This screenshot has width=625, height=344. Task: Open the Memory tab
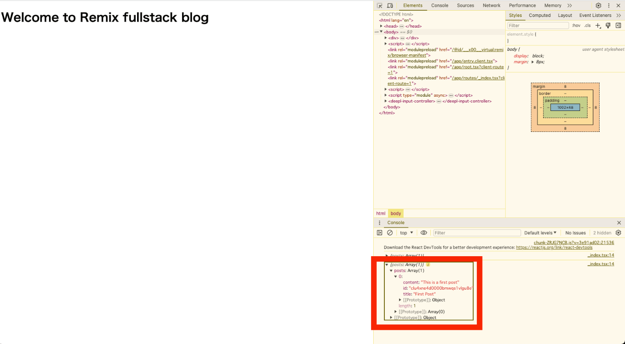(553, 6)
